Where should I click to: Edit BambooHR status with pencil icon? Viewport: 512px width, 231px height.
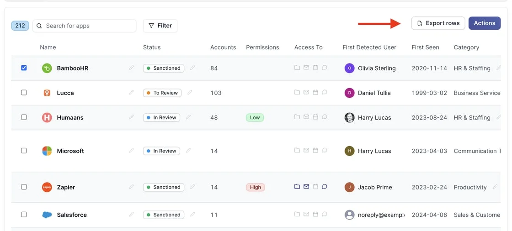point(192,68)
